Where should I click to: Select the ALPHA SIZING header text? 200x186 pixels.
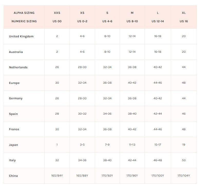click(24, 13)
